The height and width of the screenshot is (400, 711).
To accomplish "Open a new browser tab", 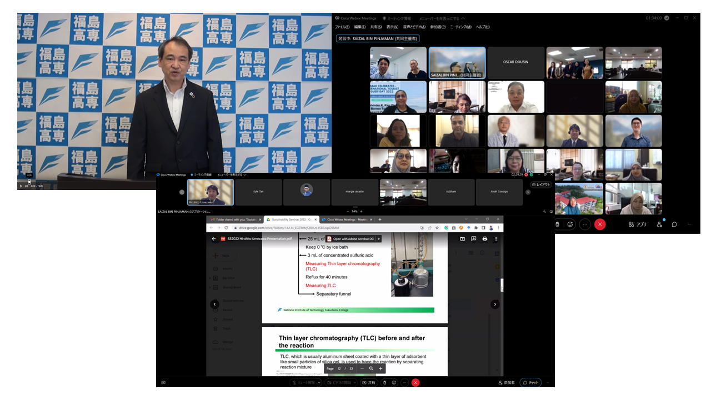I will click(380, 219).
